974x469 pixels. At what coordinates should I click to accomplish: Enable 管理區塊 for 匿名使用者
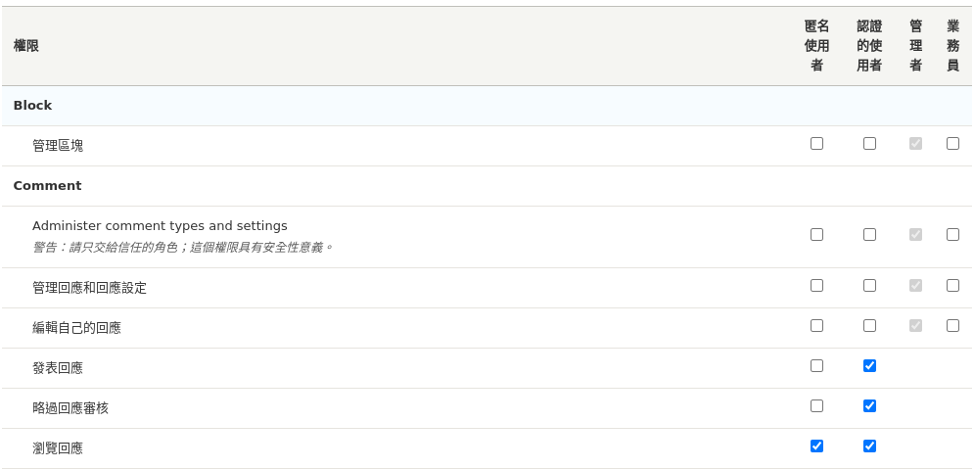tap(816, 143)
